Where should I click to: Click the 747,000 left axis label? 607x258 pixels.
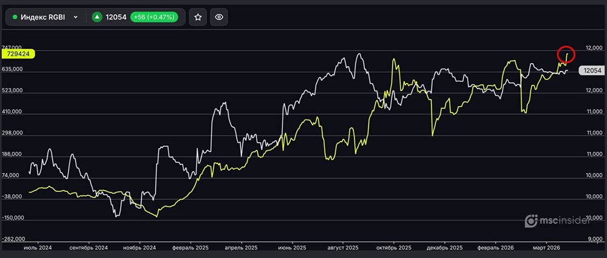[x=13, y=47]
